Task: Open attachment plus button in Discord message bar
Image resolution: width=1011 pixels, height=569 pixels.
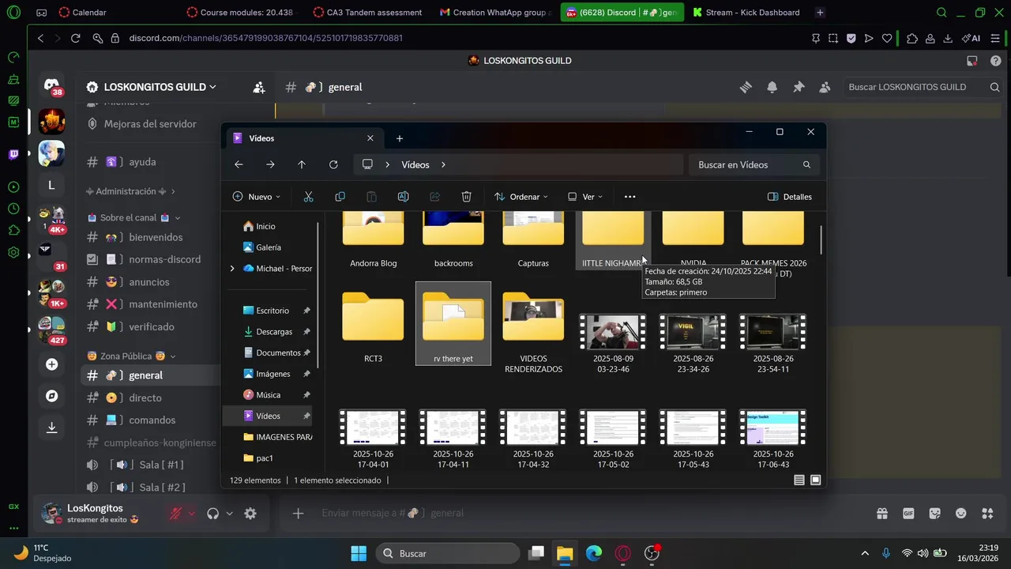Action: pyautogui.click(x=298, y=514)
